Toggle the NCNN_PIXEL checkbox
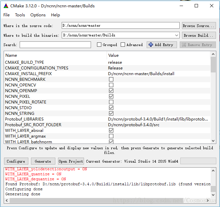220x207 pixels. click(x=111, y=96)
